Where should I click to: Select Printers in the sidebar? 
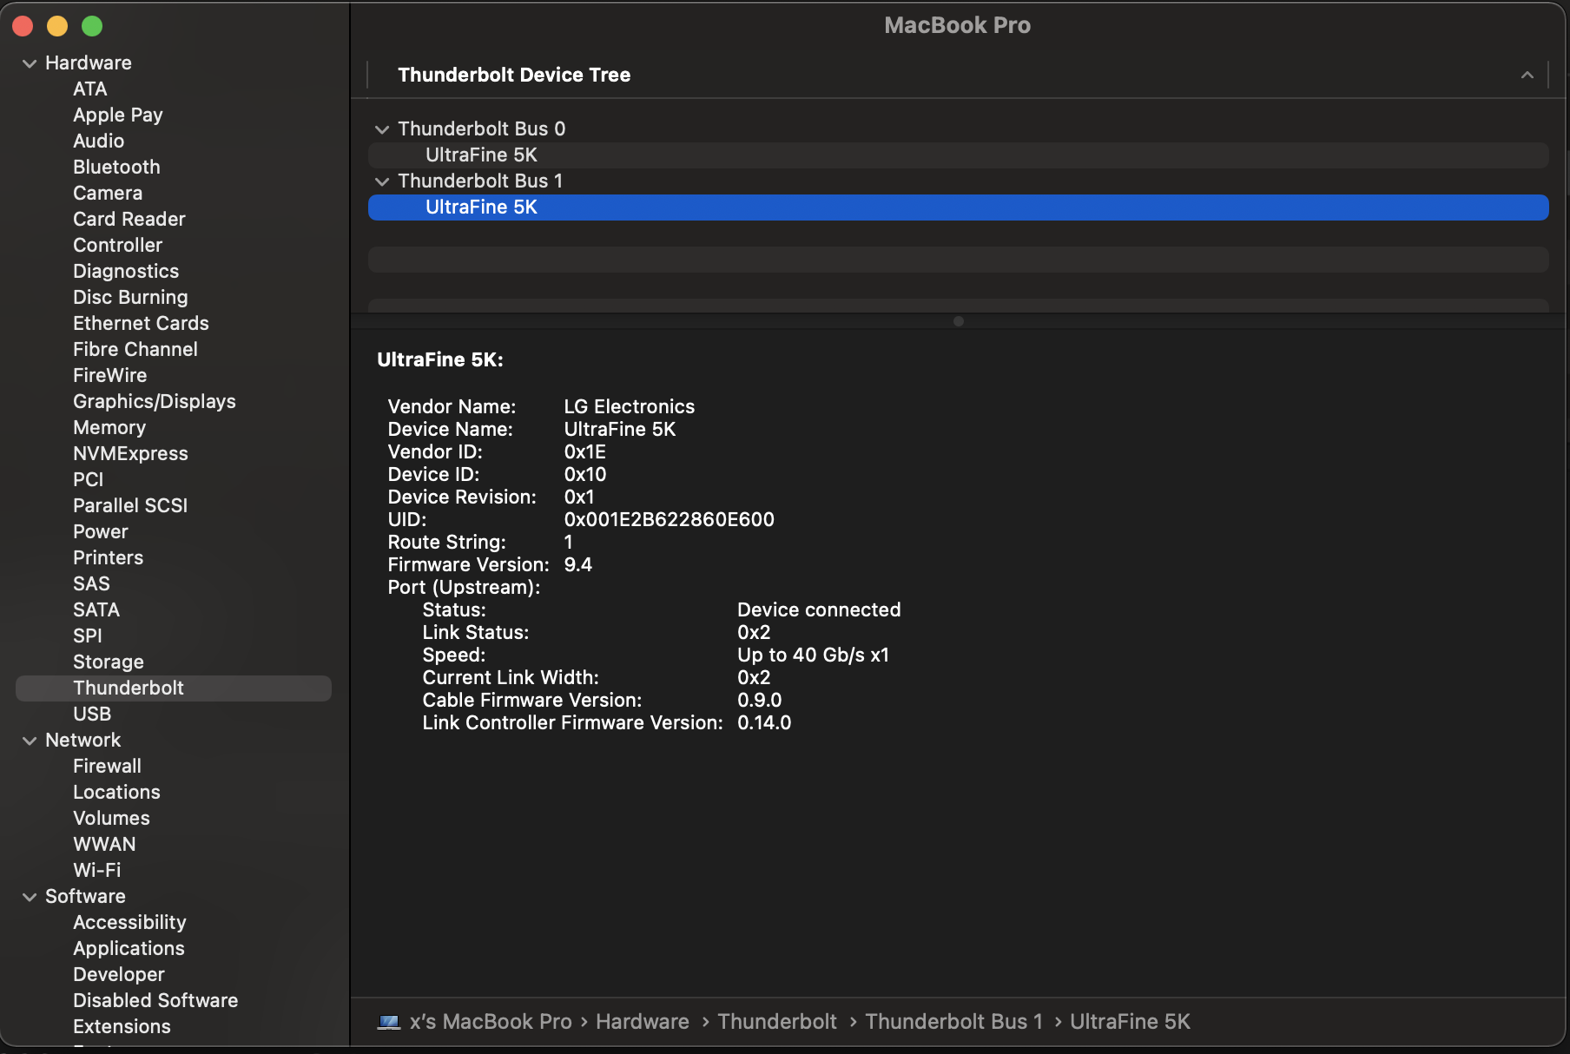[108, 558]
